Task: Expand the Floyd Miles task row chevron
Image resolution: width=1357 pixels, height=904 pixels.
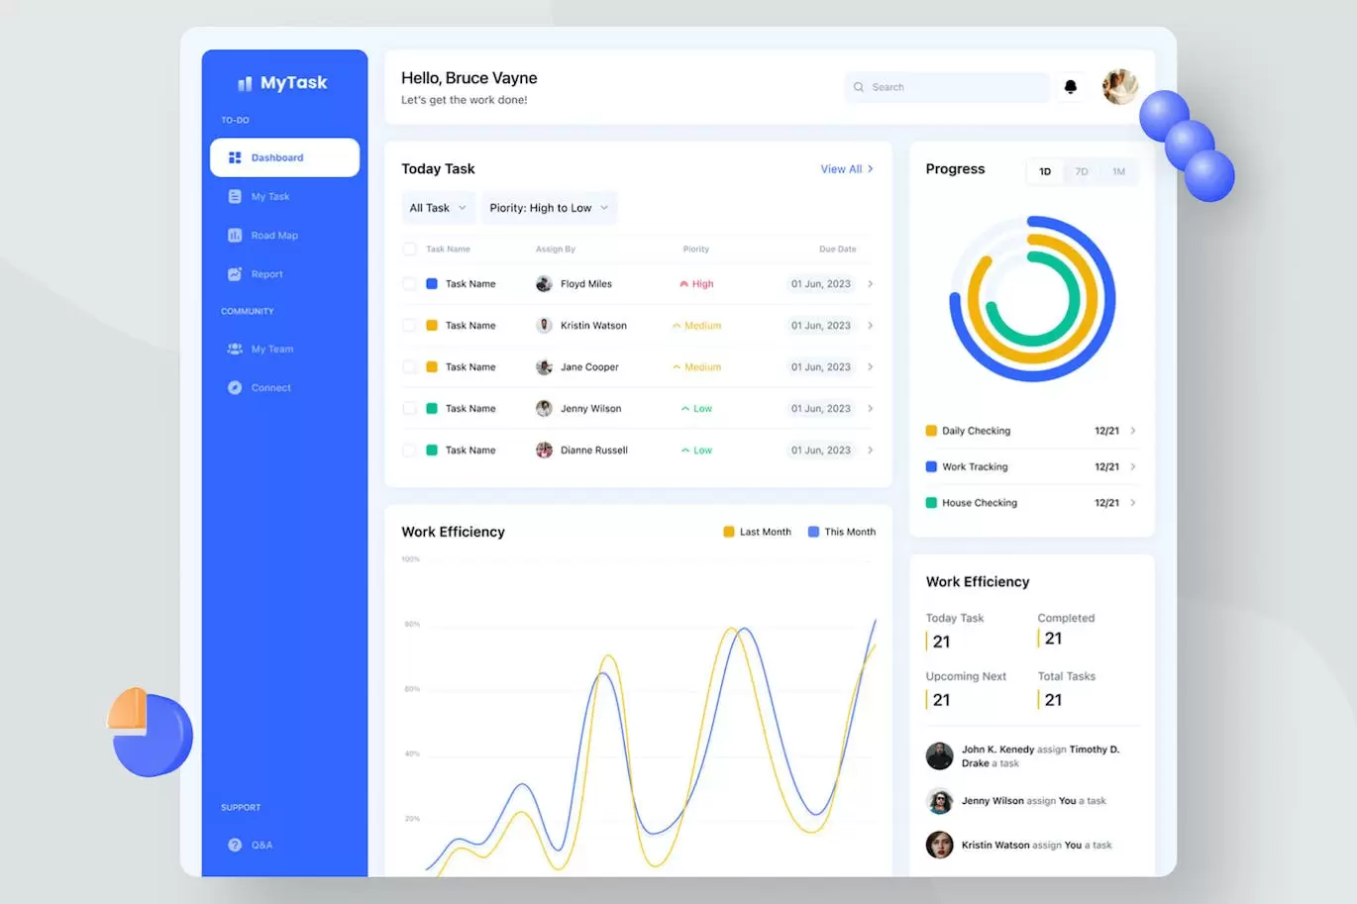Action: (x=871, y=284)
